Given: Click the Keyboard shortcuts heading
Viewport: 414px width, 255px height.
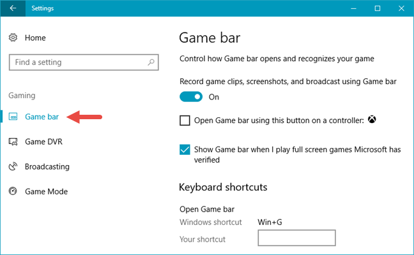Looking at the screenshot, I should [223, 187].
